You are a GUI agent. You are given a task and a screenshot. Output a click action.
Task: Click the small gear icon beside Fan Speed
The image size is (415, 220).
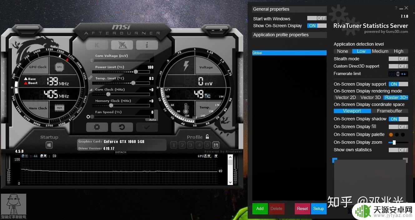88,117
